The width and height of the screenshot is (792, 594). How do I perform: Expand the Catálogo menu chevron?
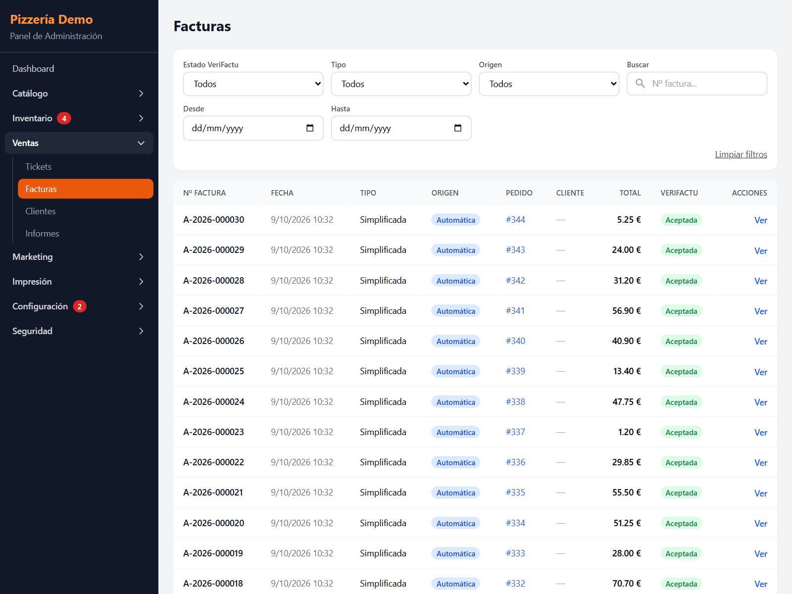[141, 94]
